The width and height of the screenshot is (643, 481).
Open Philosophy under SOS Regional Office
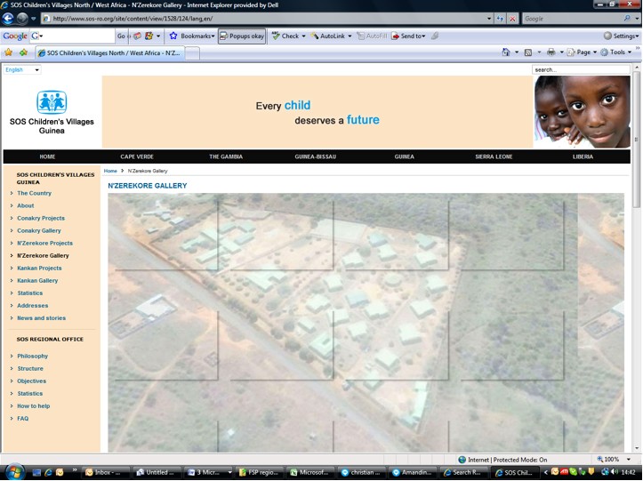coord(33,356)
